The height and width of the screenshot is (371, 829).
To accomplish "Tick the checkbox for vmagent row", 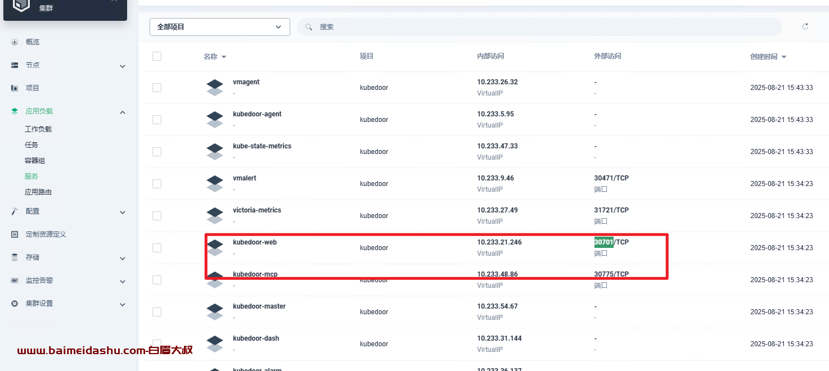I will [157, 88].
